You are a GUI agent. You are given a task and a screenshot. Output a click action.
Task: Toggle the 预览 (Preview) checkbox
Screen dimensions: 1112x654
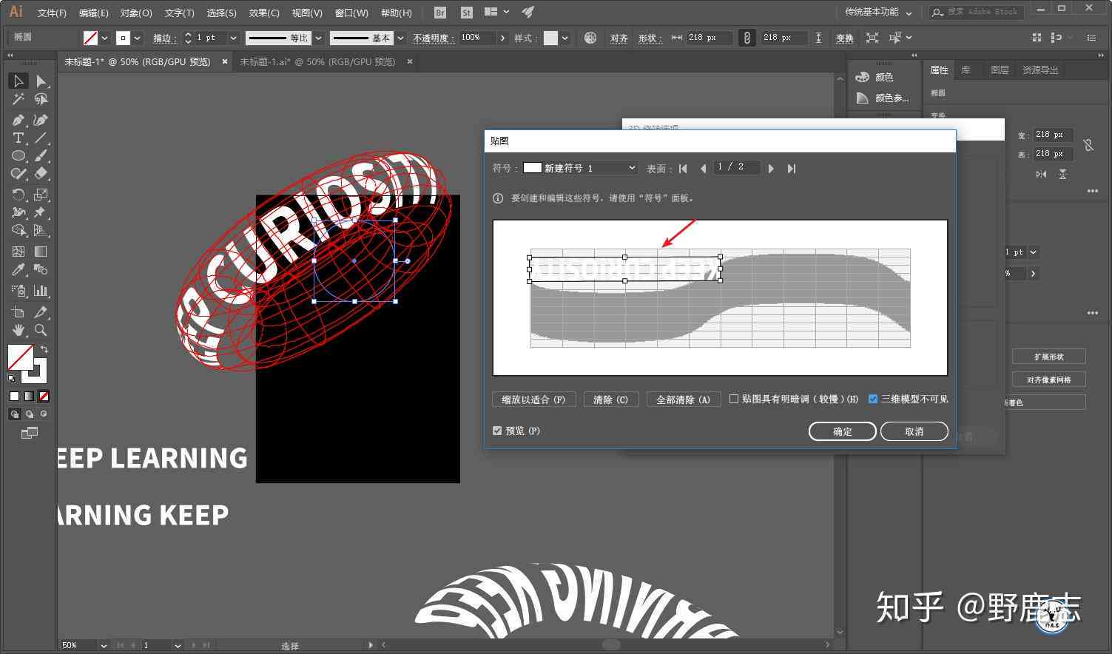click(497, 431)
